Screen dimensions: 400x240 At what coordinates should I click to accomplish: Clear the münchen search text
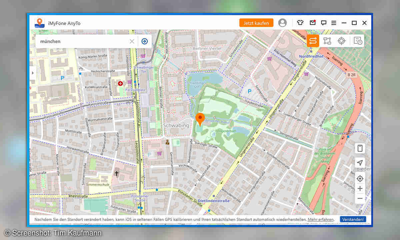[132, 41]
